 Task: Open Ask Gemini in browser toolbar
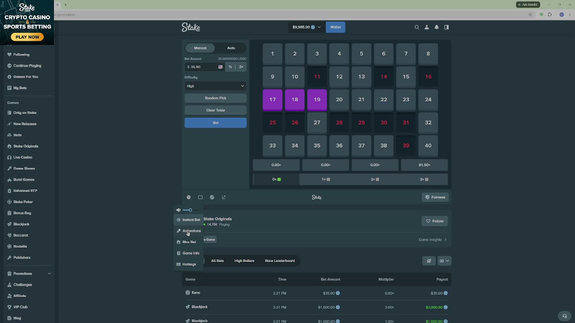pyautogui.click(x=528, y=4)
